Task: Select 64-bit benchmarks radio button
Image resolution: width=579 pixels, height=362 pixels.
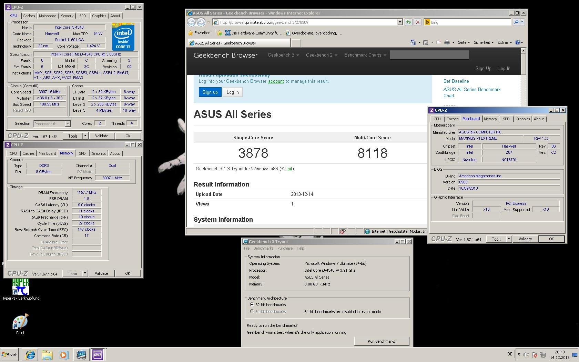Action: 252,312
